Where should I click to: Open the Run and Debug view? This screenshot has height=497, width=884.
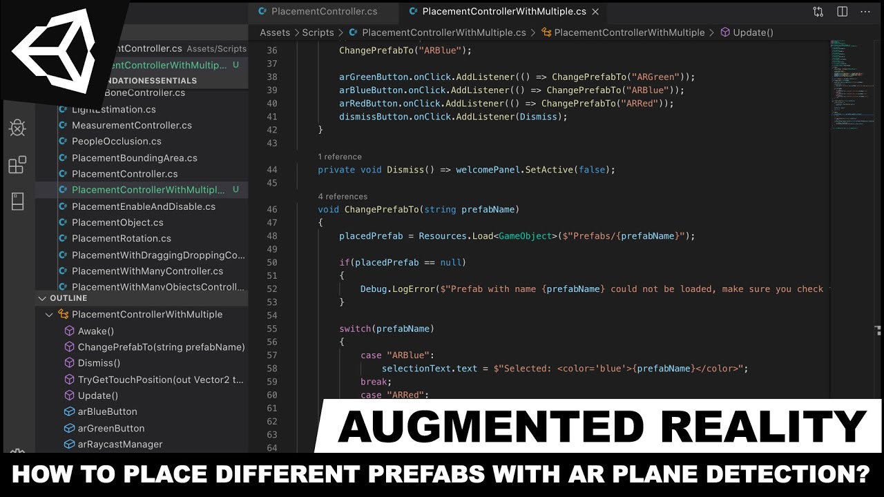tap(17, 128)
